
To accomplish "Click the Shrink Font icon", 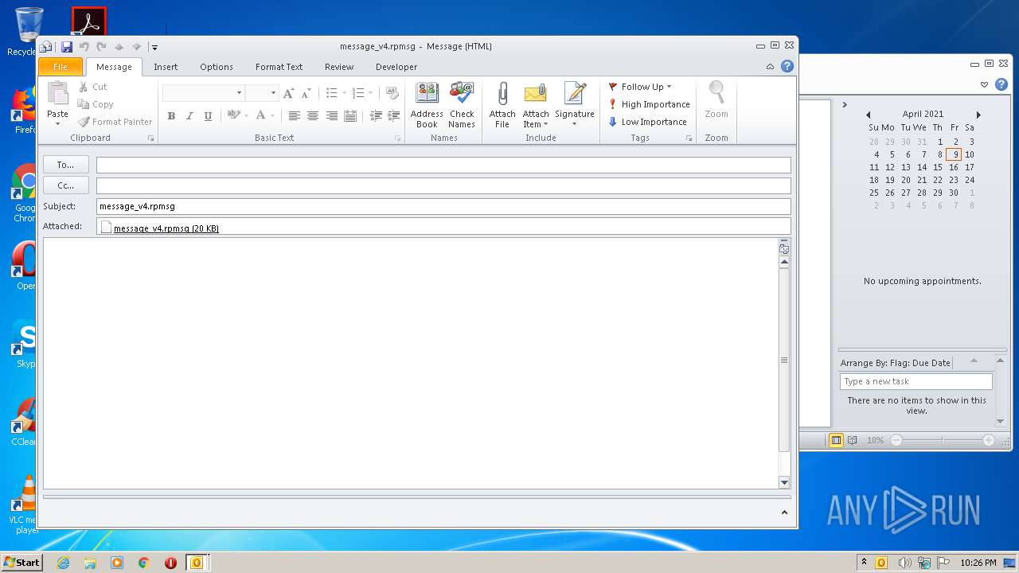I will (306, 93).
